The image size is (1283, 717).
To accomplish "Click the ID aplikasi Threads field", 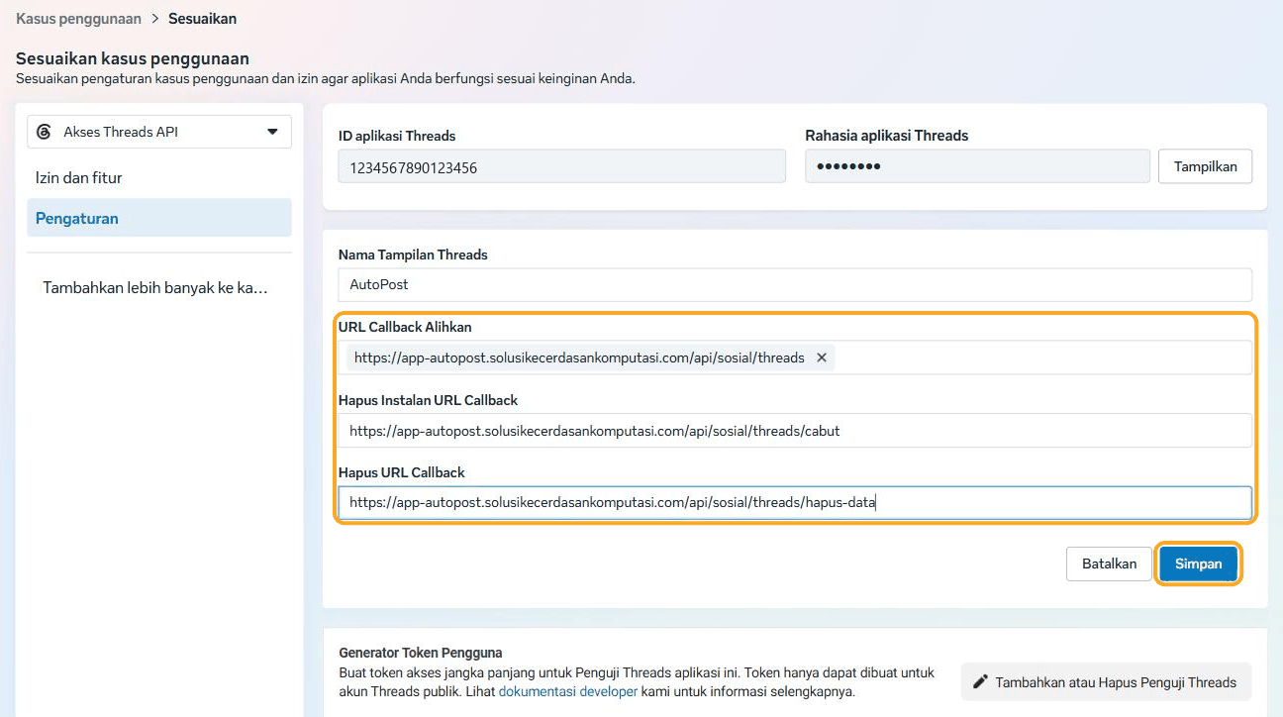I will pos(561,167).
